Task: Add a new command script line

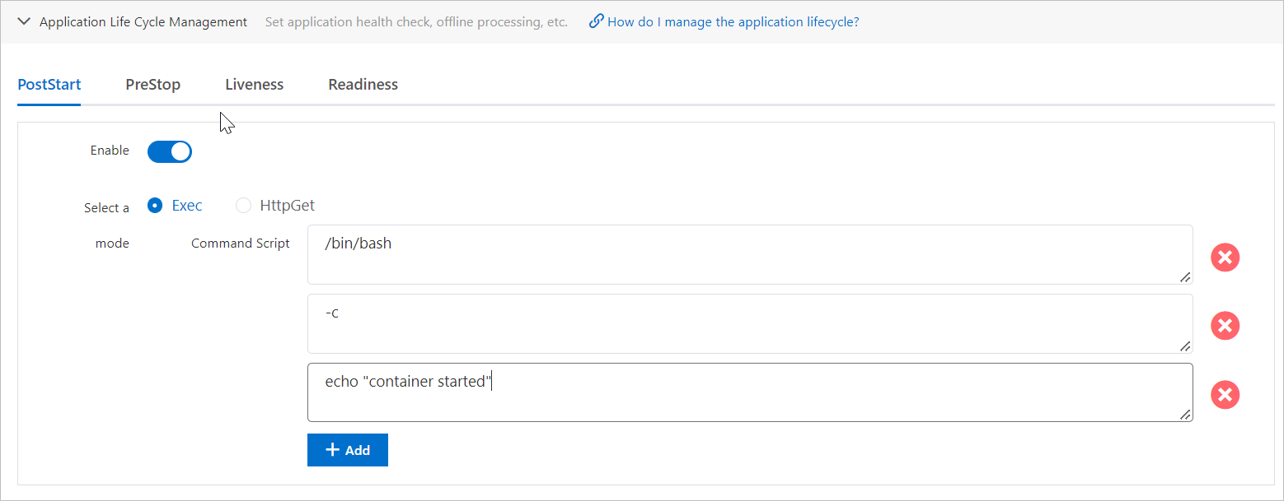Action: 348,450
